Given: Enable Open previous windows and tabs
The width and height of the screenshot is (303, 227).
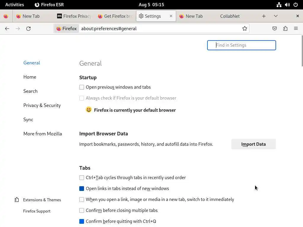Looking at the screenshot, I should [82, 87].
